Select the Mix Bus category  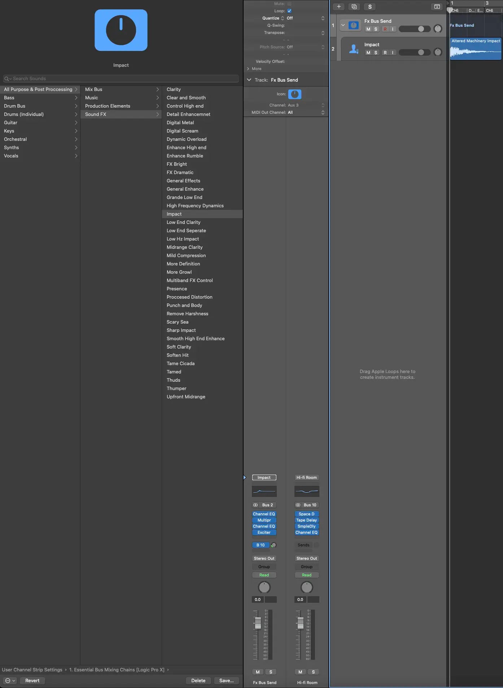pos(94,89)
